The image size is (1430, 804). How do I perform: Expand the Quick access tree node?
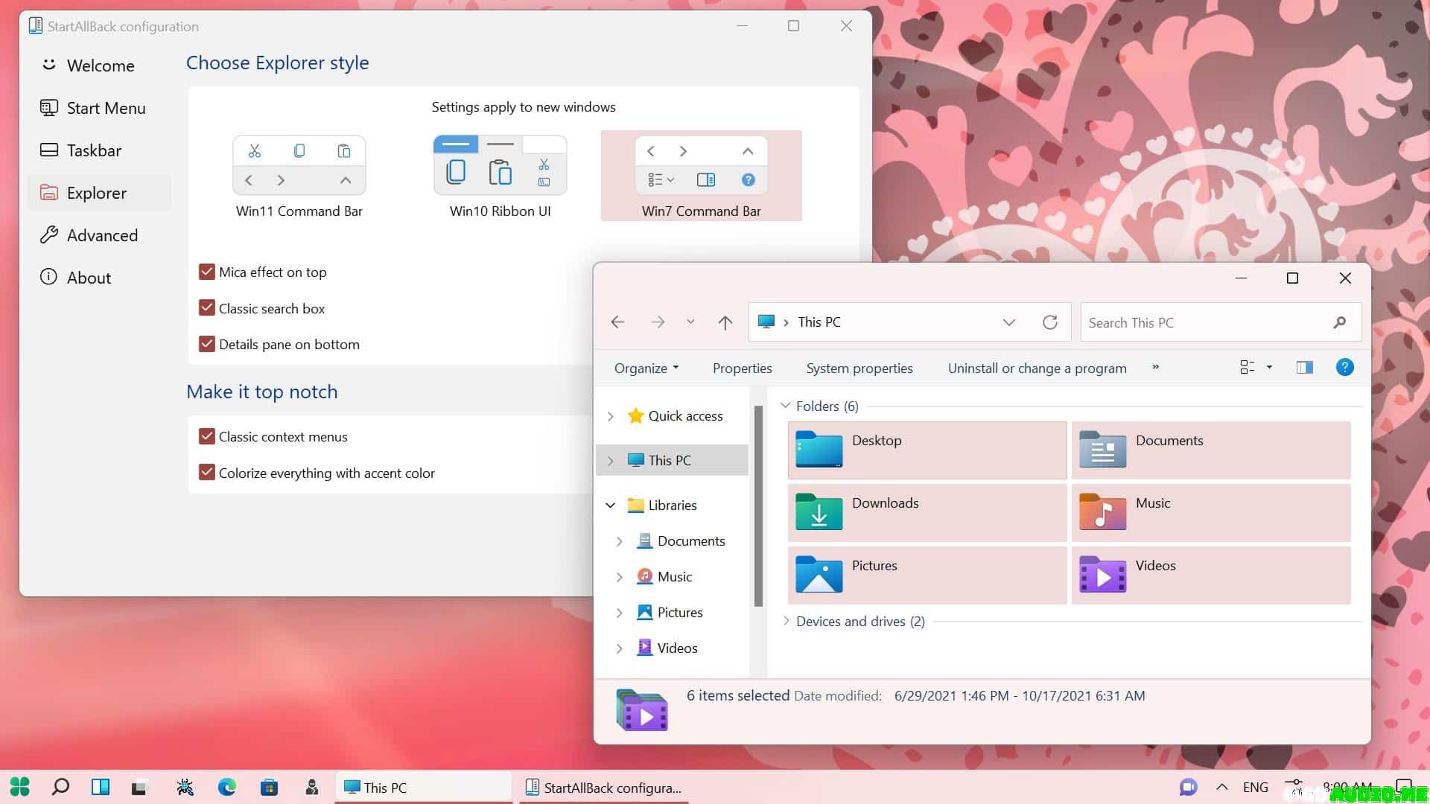(x=611, y=416)
